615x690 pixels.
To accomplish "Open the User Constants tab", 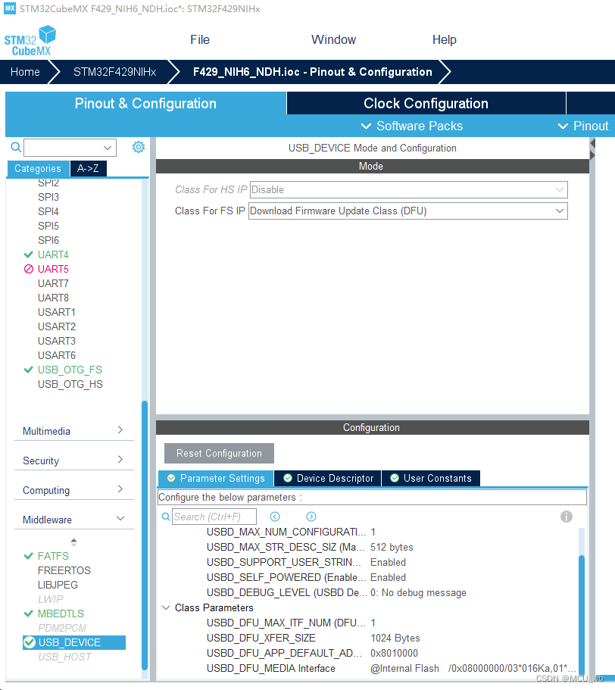I will 431,479.
